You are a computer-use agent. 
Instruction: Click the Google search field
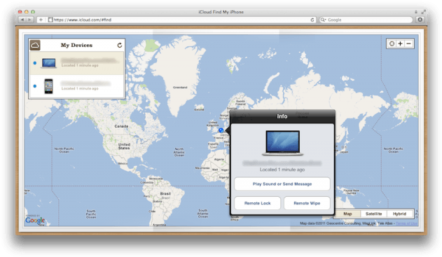pyautogui.click(x=366, y=20)
